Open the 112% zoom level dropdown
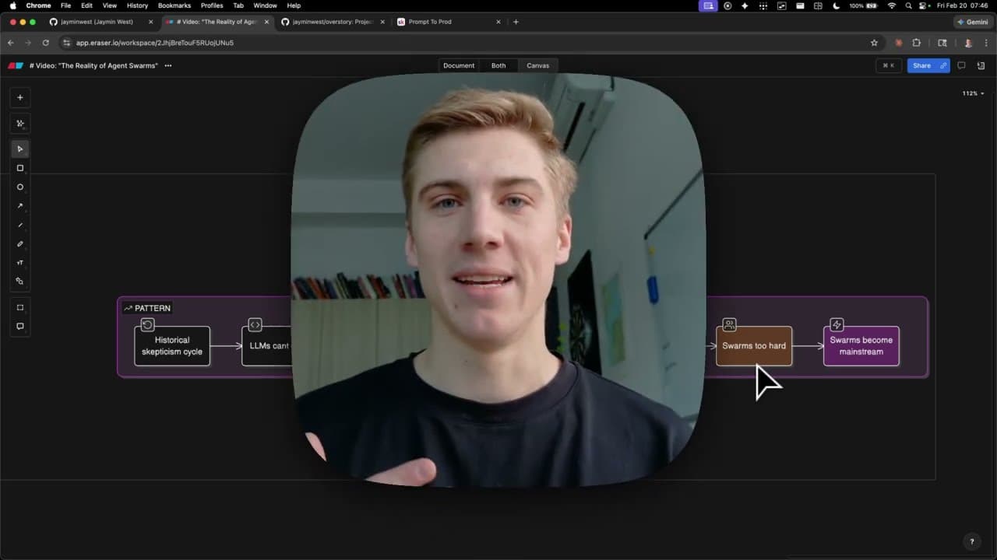 point(973,93)
